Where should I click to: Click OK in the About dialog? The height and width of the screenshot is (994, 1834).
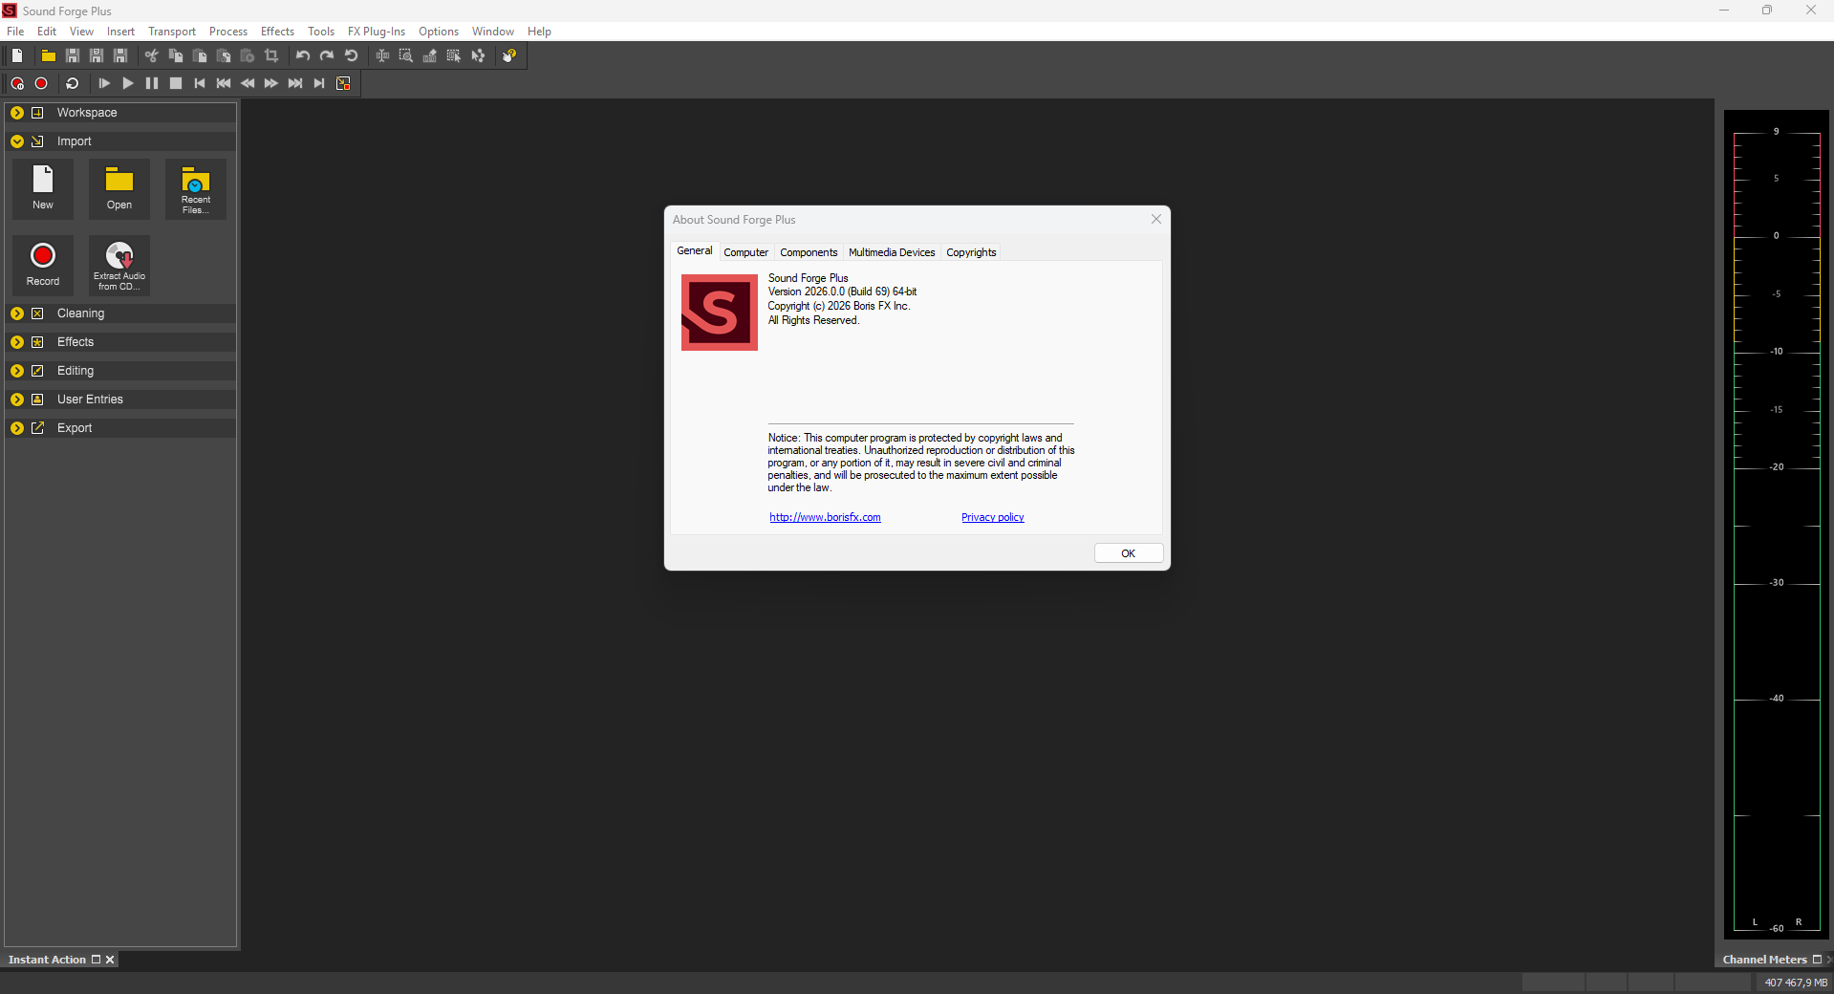click(x=1129, y=553)
